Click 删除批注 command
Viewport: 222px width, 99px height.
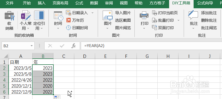click(x=209, y=20)
